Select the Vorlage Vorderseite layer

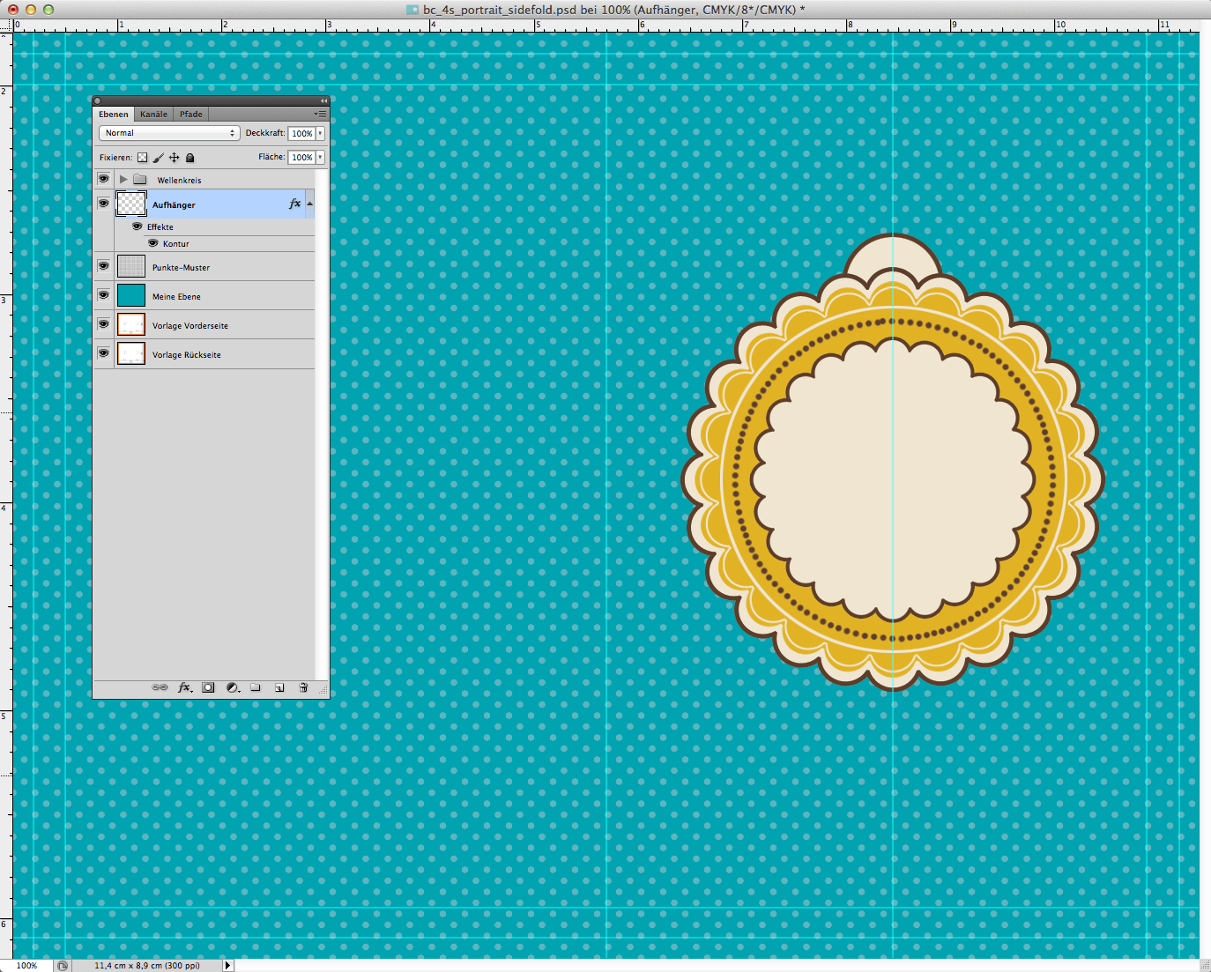click(x=190, y=325)
